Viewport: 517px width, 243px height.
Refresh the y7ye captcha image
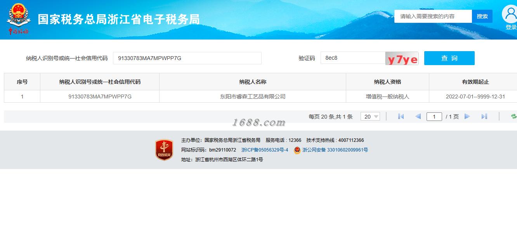tap(402, 59)
